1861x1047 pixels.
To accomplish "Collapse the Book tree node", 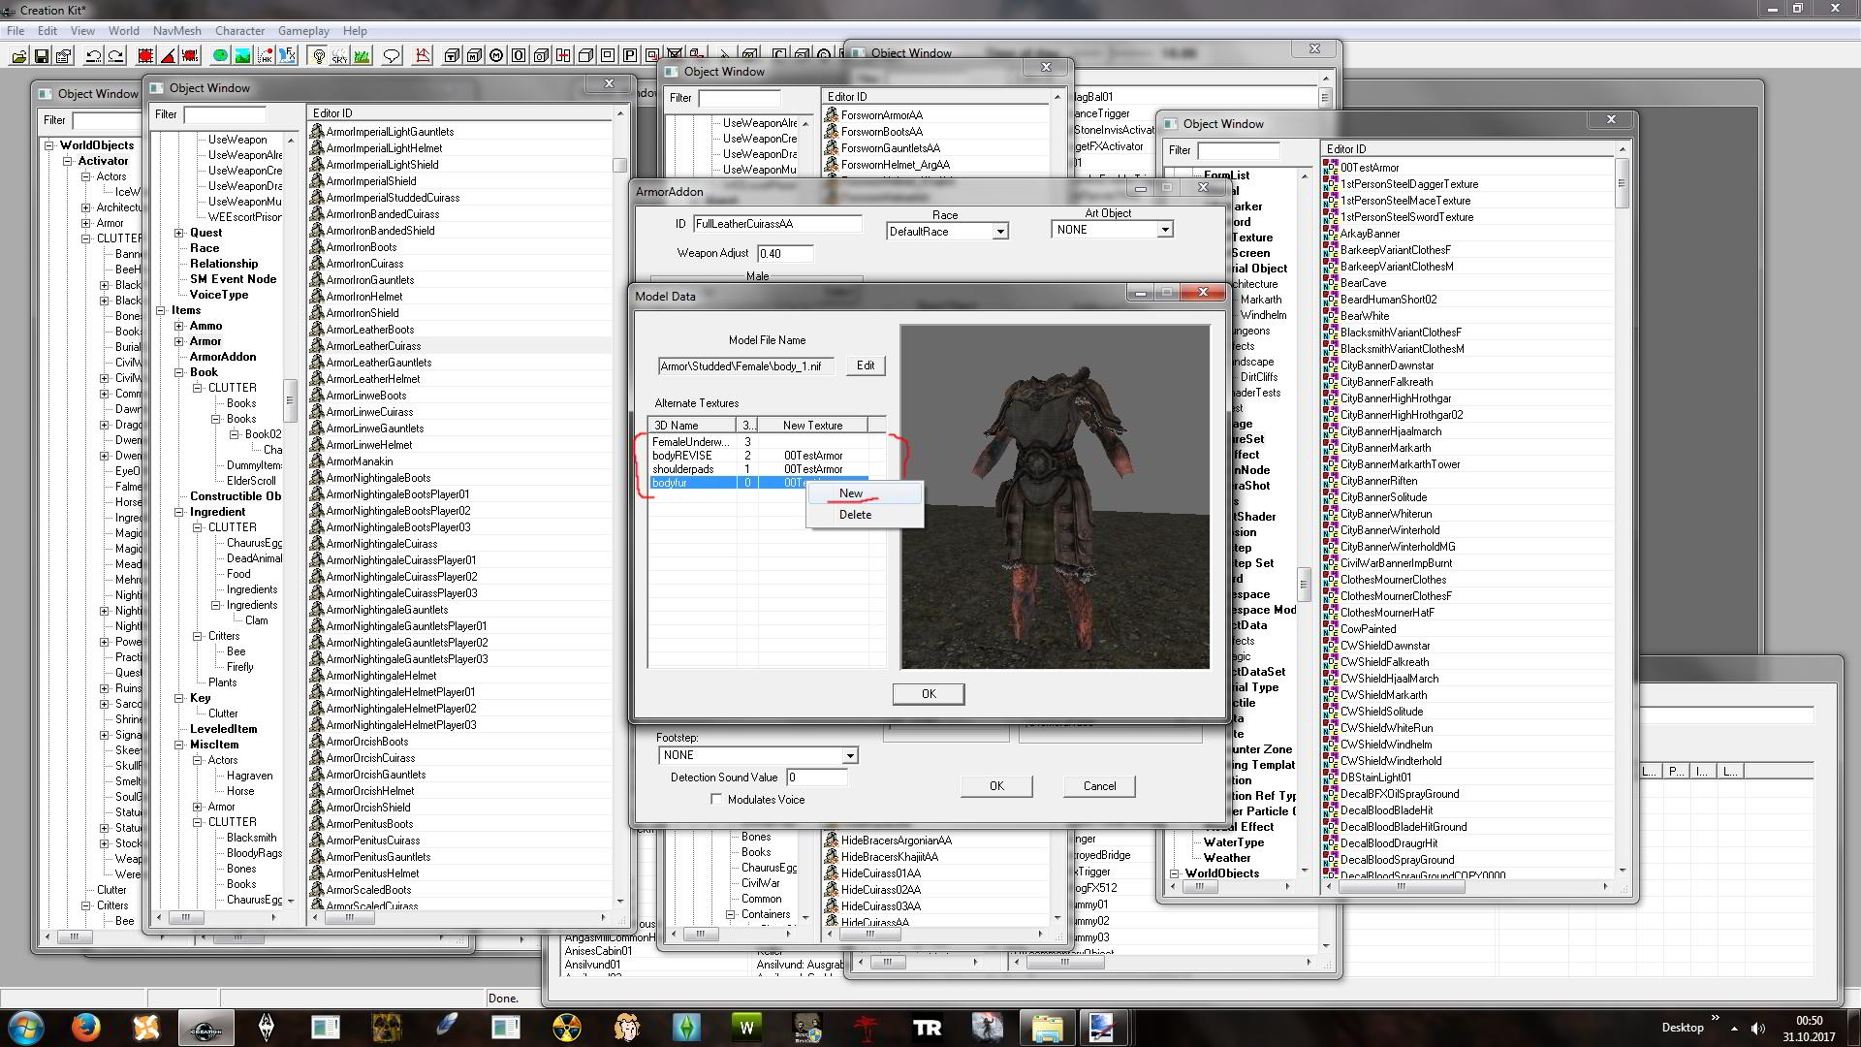I will (179, 372).
